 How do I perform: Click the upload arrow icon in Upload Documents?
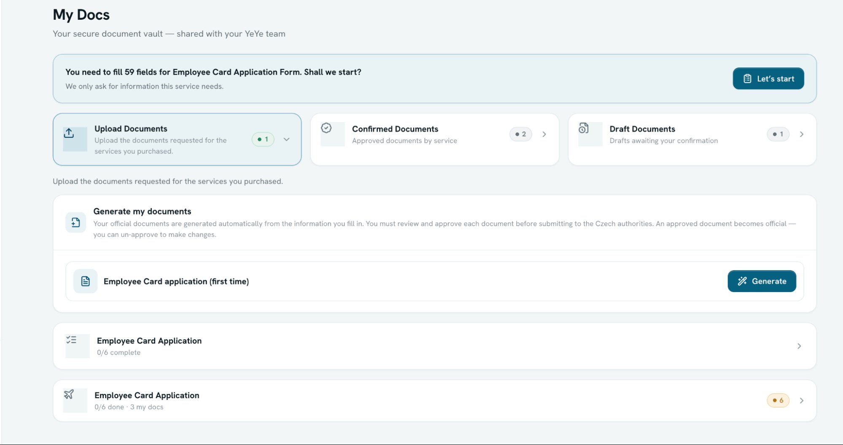click(x=69, y=133)
